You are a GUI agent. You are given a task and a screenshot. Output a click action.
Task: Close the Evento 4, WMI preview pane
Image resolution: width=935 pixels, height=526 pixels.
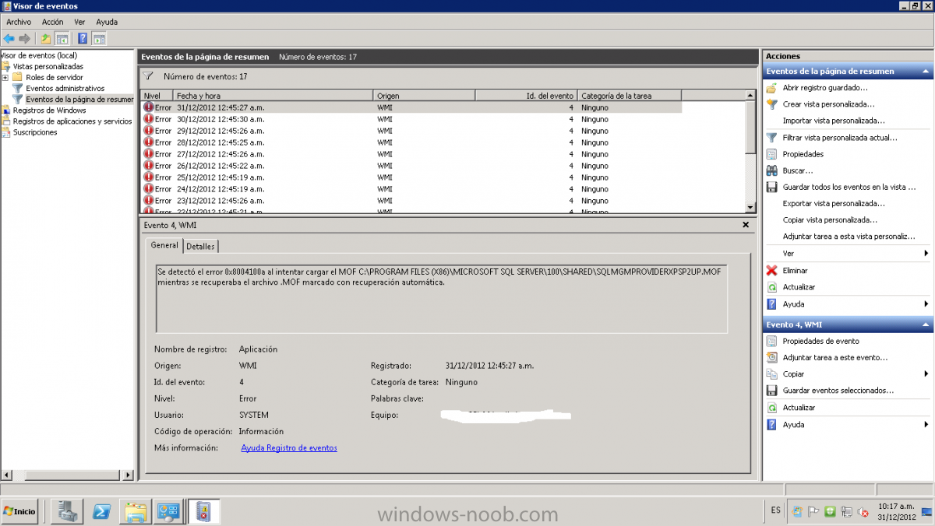746,225
